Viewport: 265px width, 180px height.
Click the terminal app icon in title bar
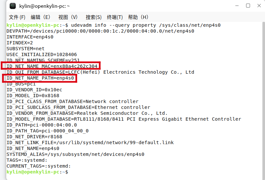[13, 6]
